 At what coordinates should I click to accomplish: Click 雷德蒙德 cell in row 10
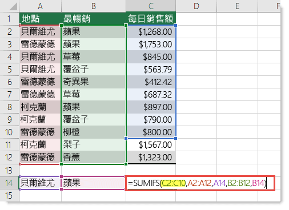click(40, 132)
